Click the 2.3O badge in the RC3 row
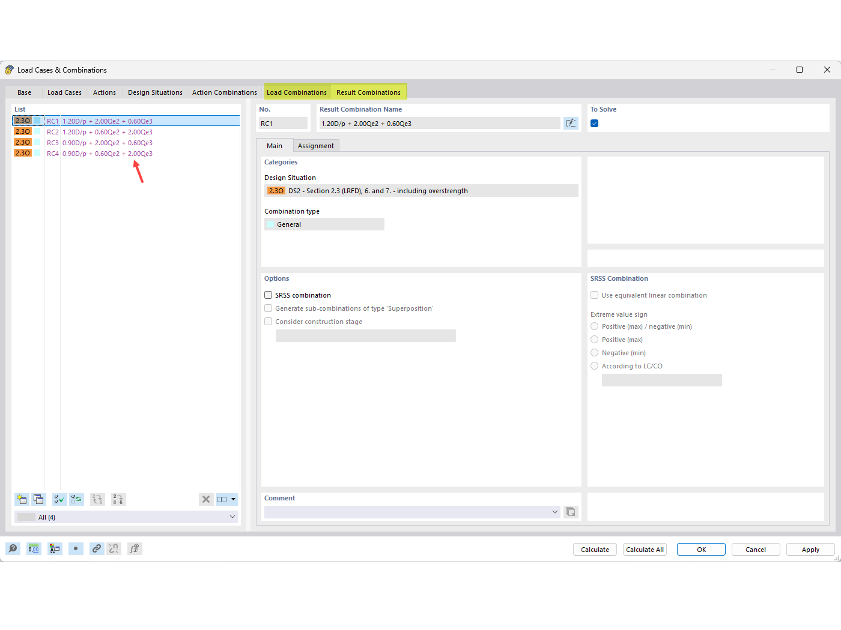 23,142
